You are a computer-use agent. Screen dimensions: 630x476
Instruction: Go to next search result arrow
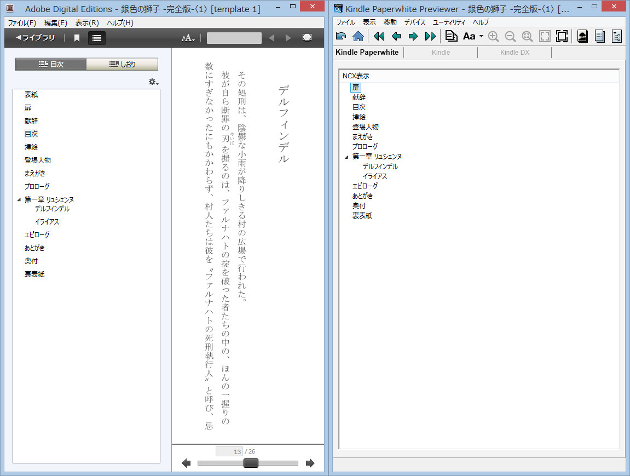pos(288,38)
